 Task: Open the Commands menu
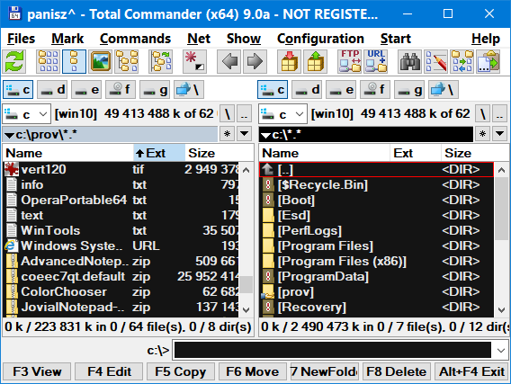click(x=135, y=39)
